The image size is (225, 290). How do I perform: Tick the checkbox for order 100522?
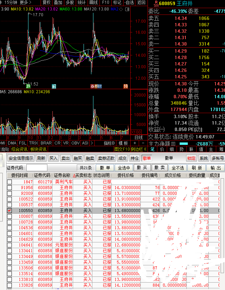click(9, 199)
